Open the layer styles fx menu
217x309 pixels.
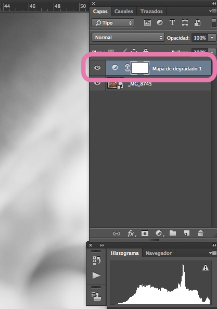131,233
